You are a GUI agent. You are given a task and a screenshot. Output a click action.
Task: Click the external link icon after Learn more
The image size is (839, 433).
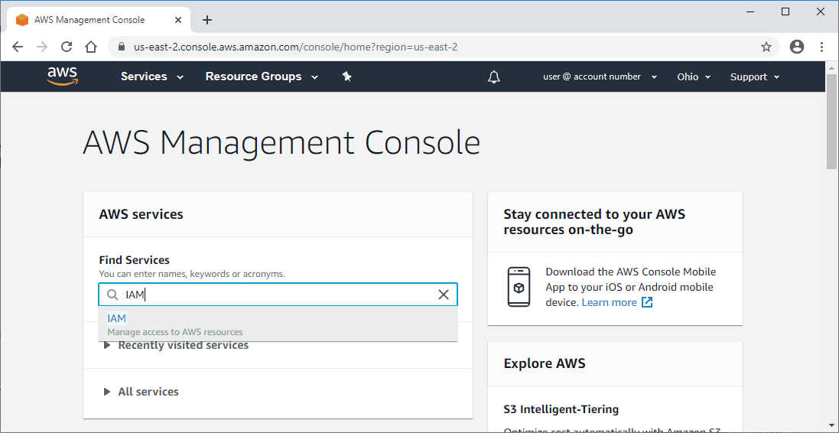click(x=647, y=302)
